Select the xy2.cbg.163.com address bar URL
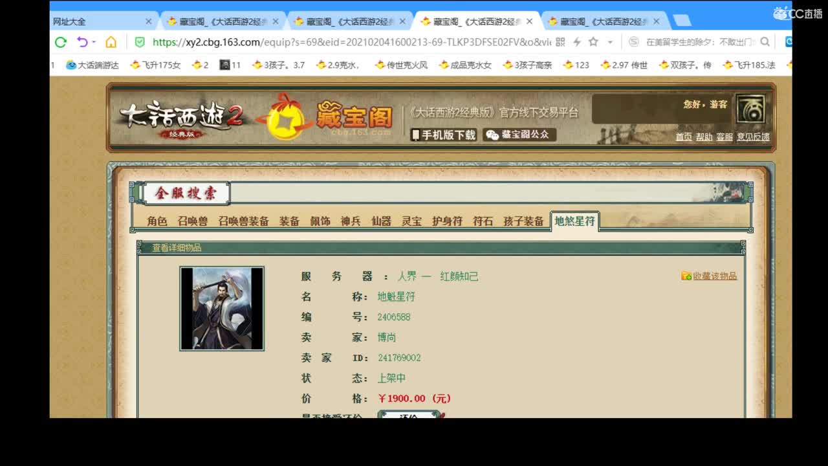This screenshot has height=466, width=828. coord(352,42)
